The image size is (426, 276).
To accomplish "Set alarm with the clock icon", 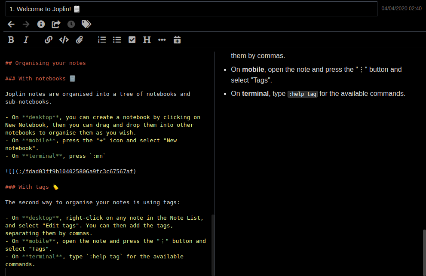I will point(71,25).
